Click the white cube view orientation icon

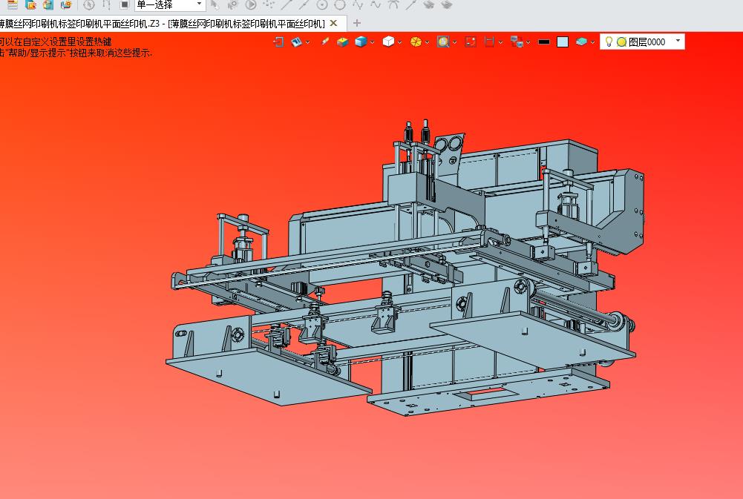387,42
